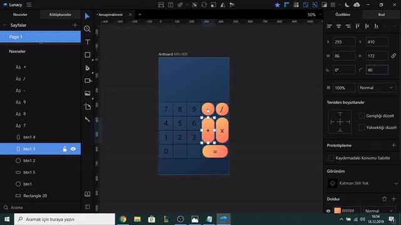Toggle fill visibility eye in Doldur
The image size is (401, 225).
(328, 211)
